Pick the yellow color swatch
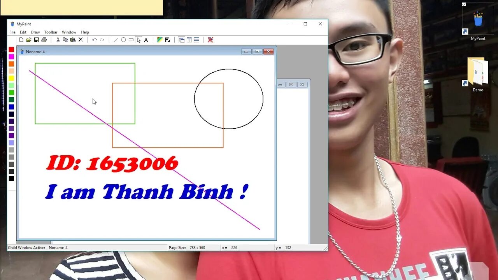Image resolution: width=498 pixels, height=280 pixels. coord(12,78)
